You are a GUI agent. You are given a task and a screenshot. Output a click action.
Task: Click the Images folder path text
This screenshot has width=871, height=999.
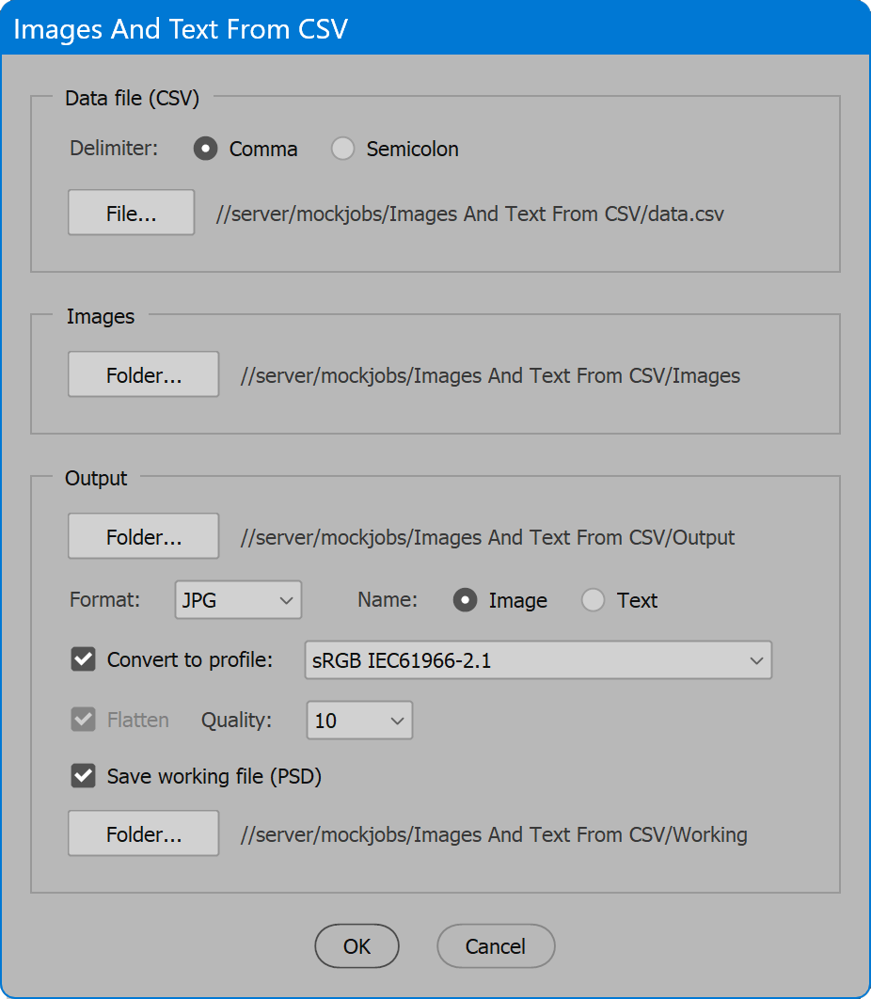point(491,376)
